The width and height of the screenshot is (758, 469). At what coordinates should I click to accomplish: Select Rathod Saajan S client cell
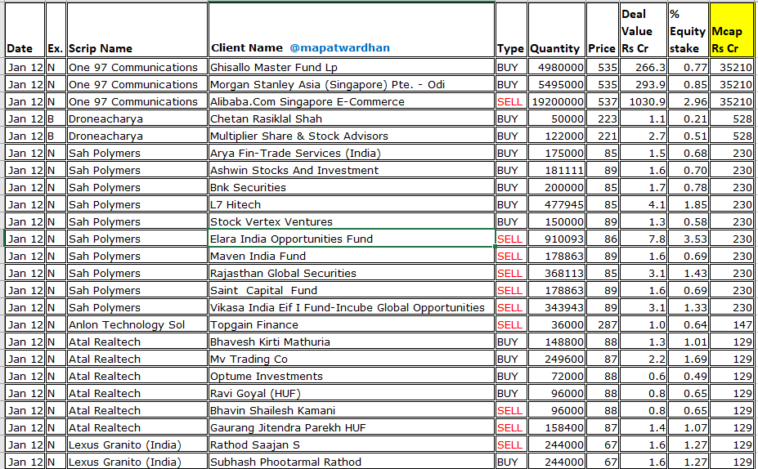click(x=352, y=444)
